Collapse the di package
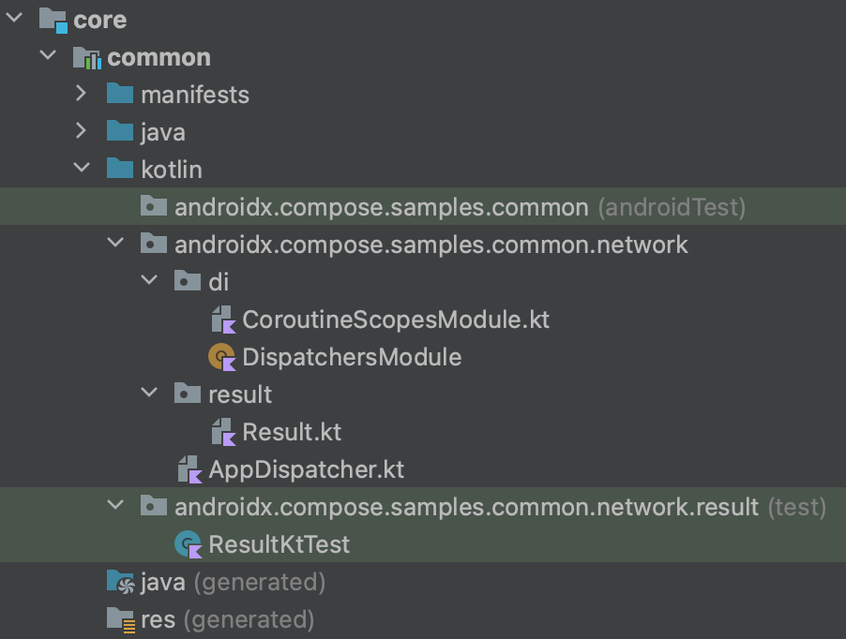 click(149, 281)
